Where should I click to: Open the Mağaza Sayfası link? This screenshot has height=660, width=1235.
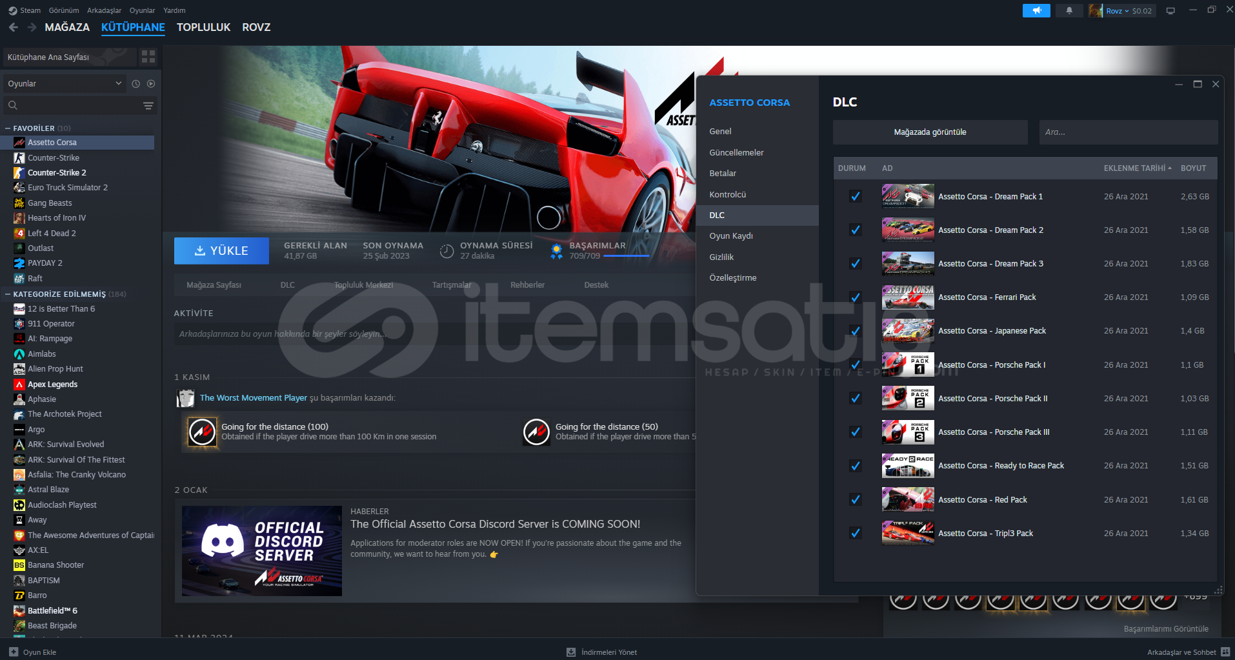[x=214, y=285]
